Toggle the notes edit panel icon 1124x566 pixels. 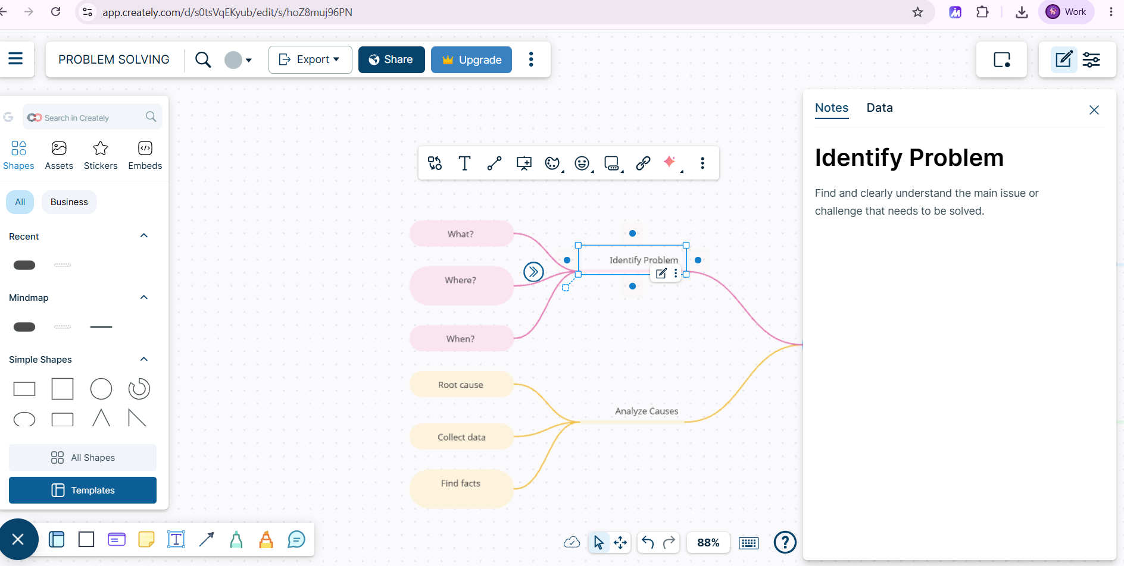pyautogui.click(x=1064, y=59)
